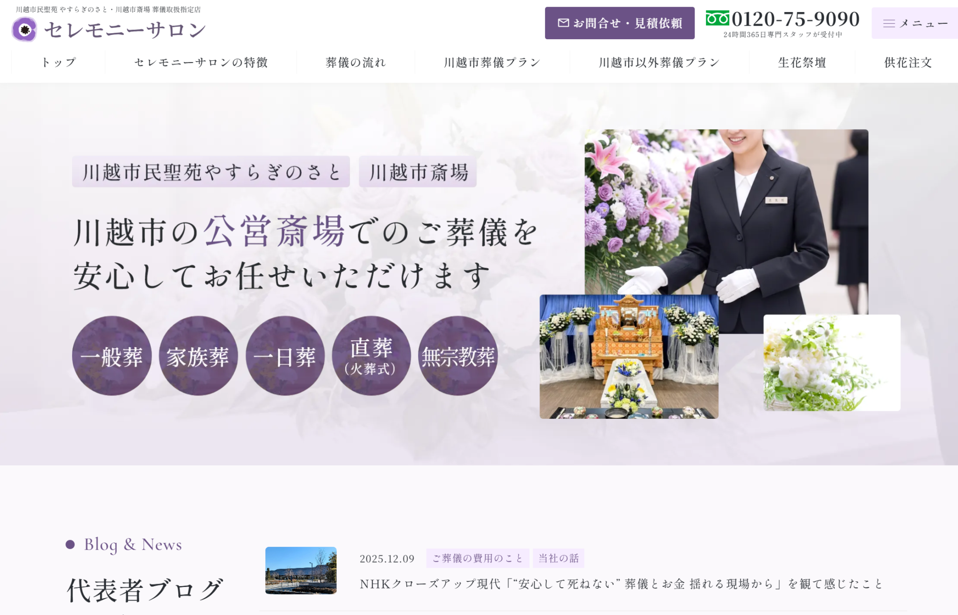Open 葬儀の流れ navigation item
958x615 pixels.
356,63
